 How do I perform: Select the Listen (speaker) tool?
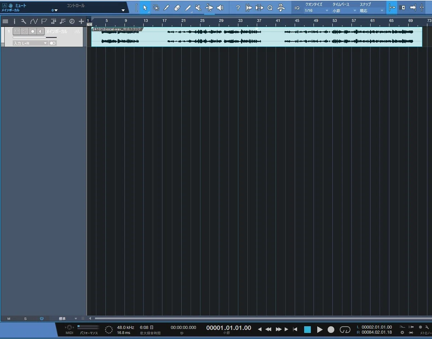point(220,8)
